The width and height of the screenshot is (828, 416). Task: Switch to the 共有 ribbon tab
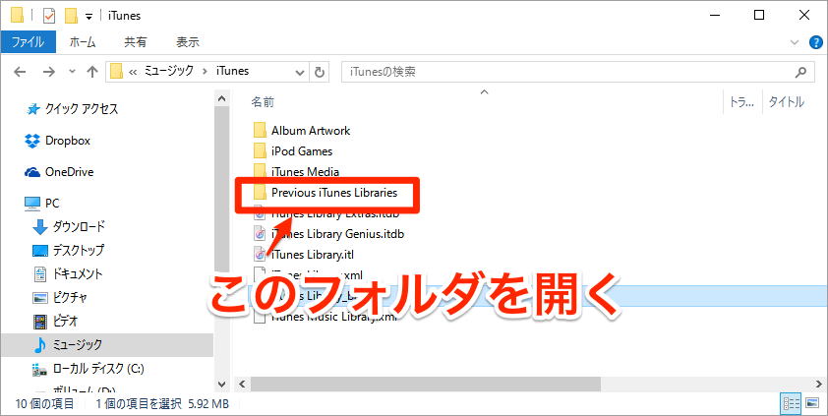[135, 42]
